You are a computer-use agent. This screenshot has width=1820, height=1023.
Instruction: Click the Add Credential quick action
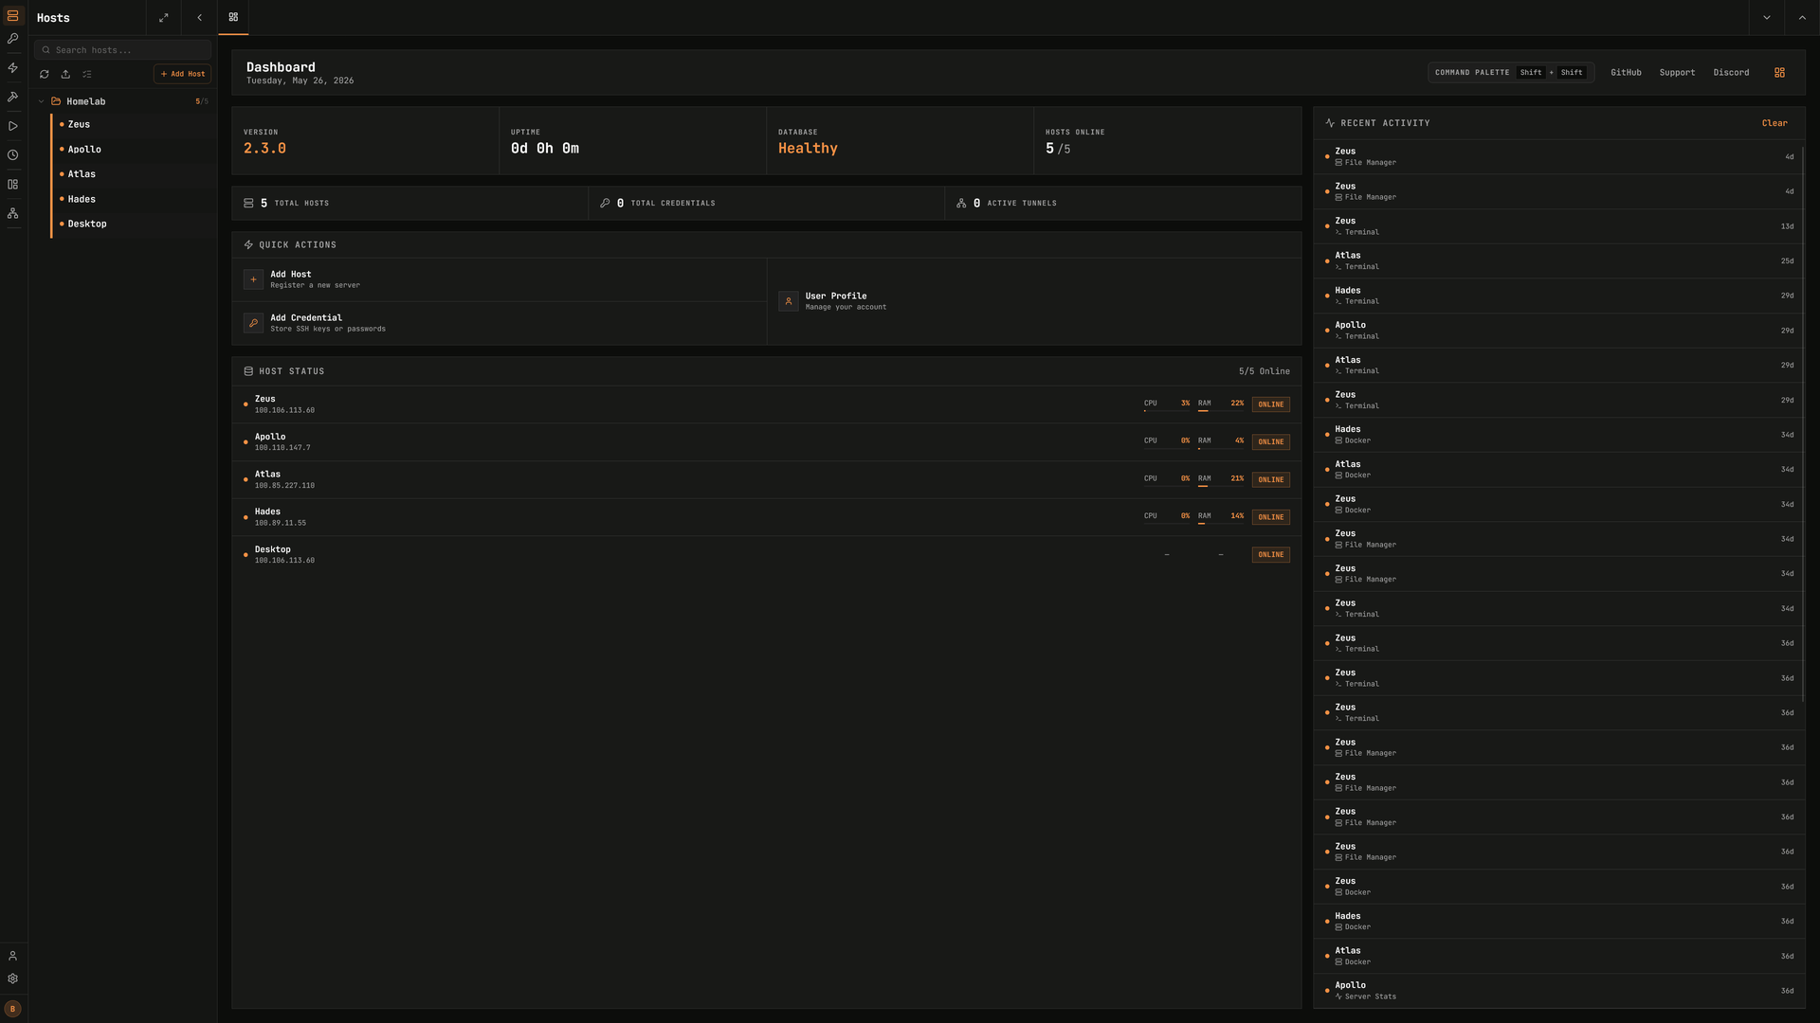[500, 323]
